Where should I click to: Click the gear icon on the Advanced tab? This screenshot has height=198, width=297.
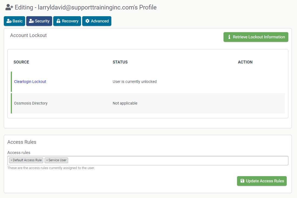point(87,21)
